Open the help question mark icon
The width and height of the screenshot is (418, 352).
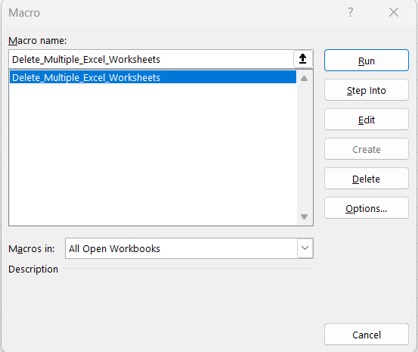point(351,13)
